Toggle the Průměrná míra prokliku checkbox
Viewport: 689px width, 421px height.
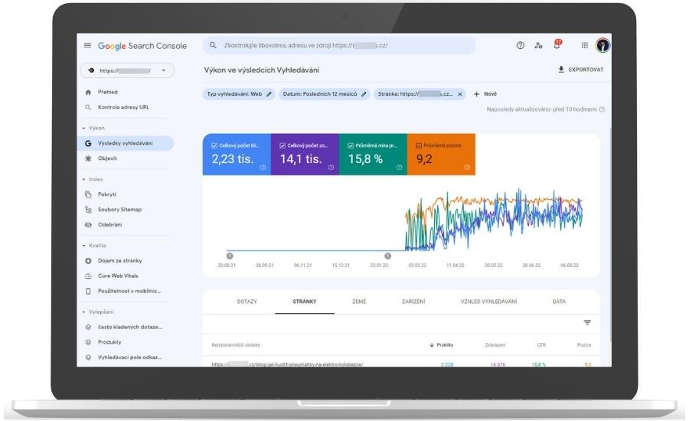(x=351, y=145)
